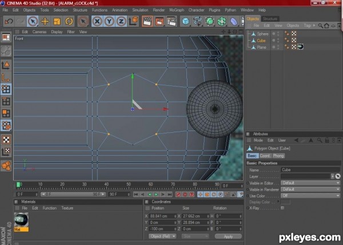Open the Use Color dropdown
This screenshot has height=245, width=343.
(310, 196)
